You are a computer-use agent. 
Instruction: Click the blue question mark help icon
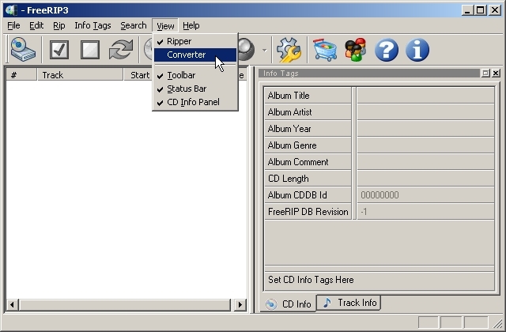(x=387, y=50)
